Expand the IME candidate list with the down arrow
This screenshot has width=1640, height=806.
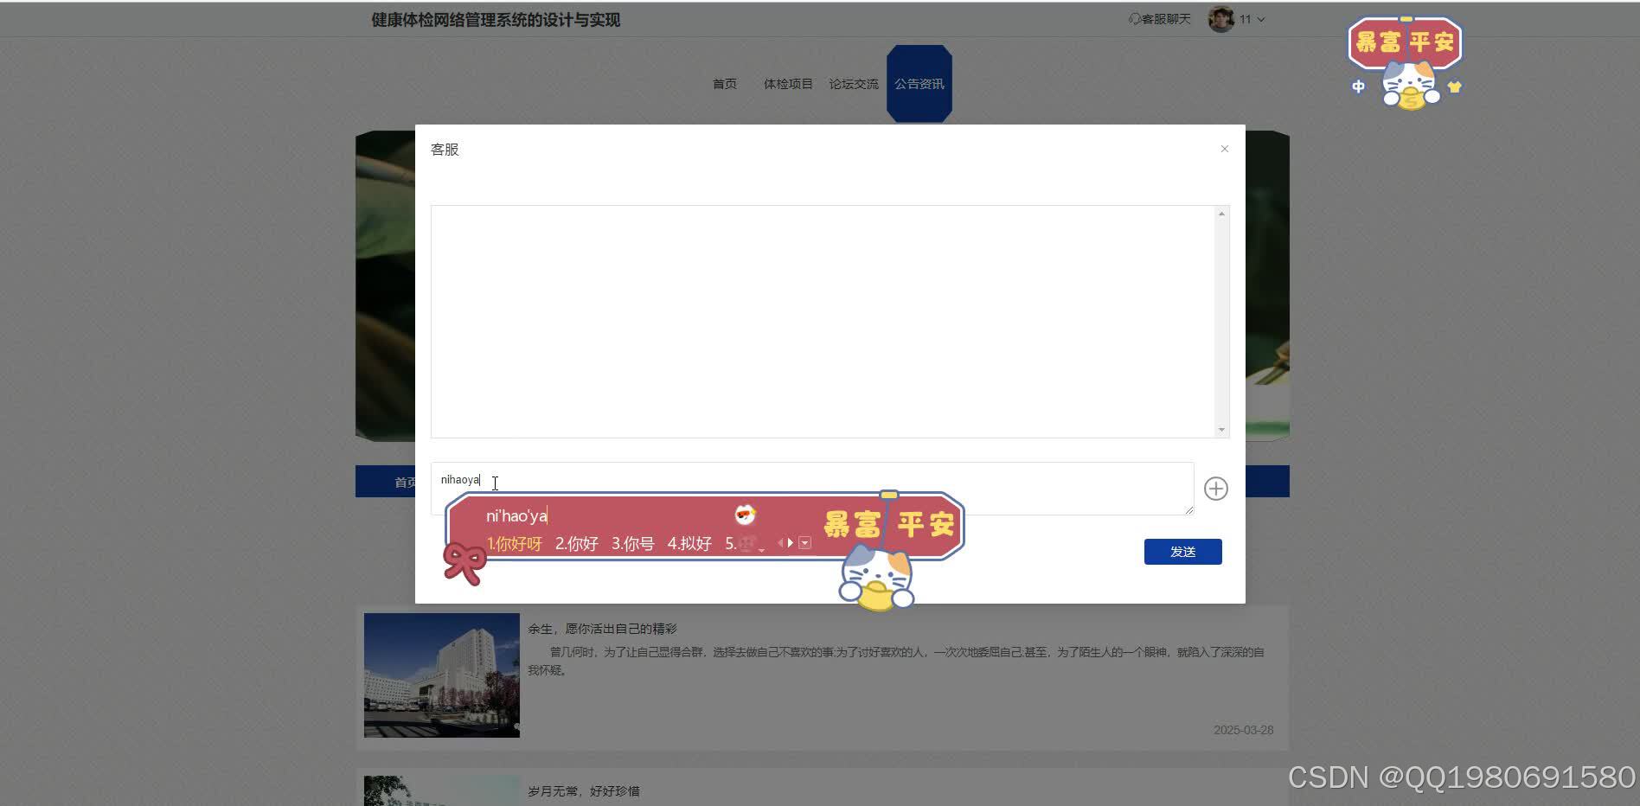click(804, 542)
